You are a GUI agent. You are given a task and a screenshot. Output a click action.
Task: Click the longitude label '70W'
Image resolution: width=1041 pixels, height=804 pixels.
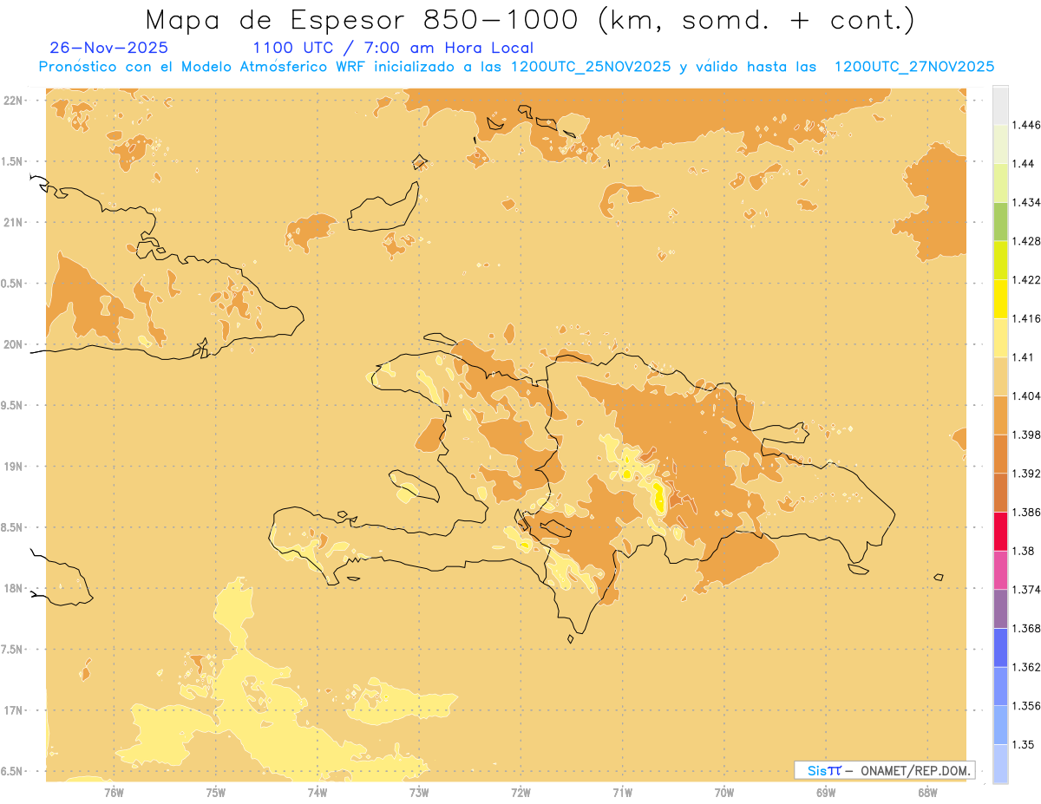tap(723, 792)
